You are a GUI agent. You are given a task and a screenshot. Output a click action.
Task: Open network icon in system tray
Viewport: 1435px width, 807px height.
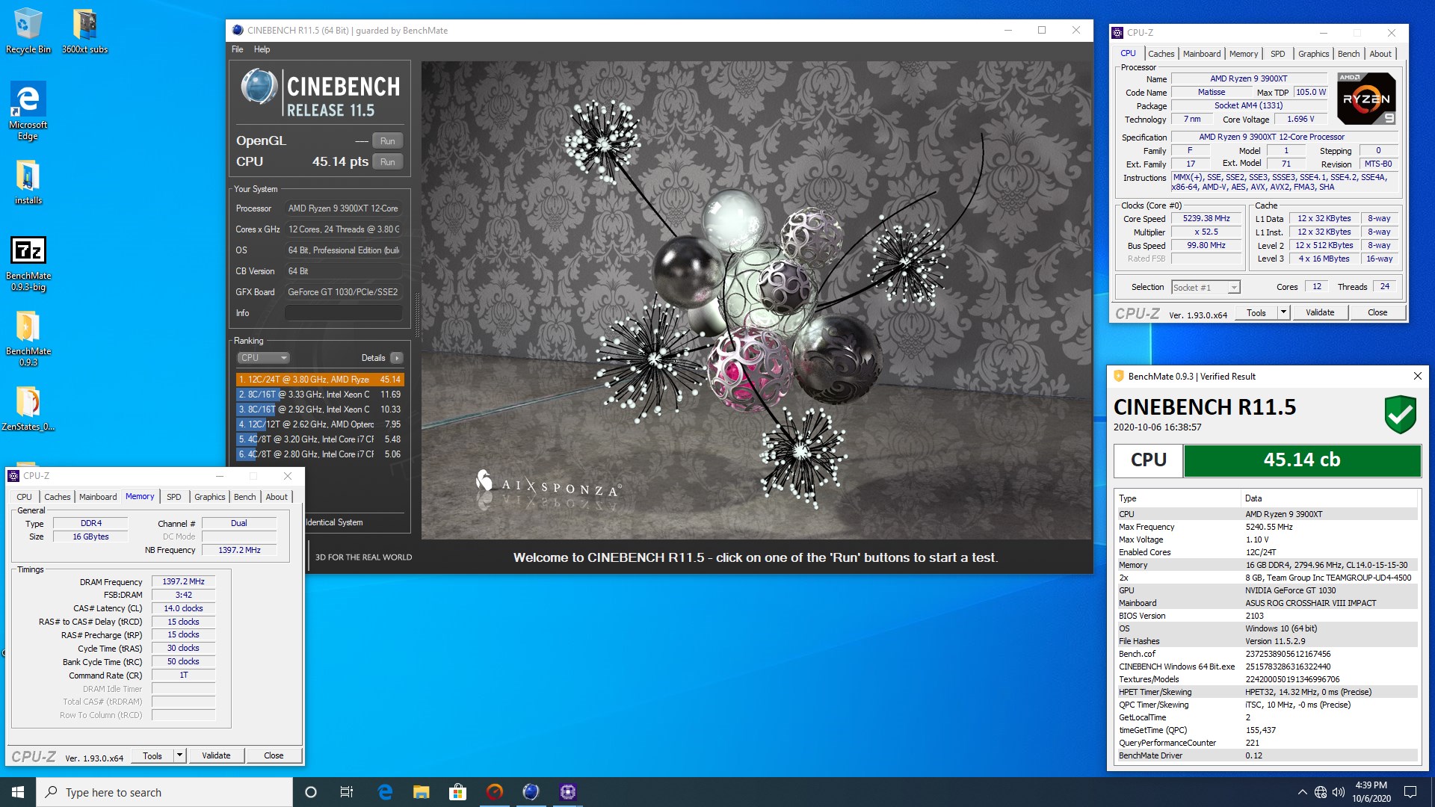coord(1321,792)
